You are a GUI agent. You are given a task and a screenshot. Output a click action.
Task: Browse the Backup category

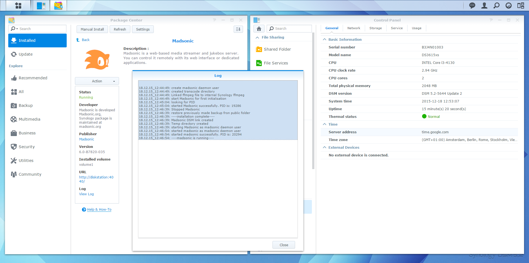tap(37, 105)
